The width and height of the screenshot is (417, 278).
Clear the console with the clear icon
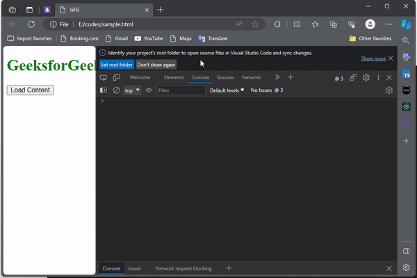116,90
